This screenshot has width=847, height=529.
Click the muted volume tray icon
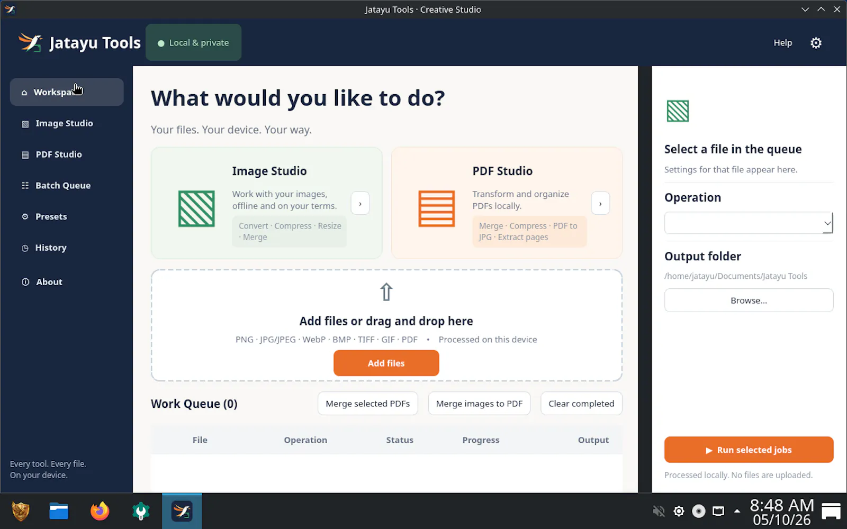pos(659,511)
